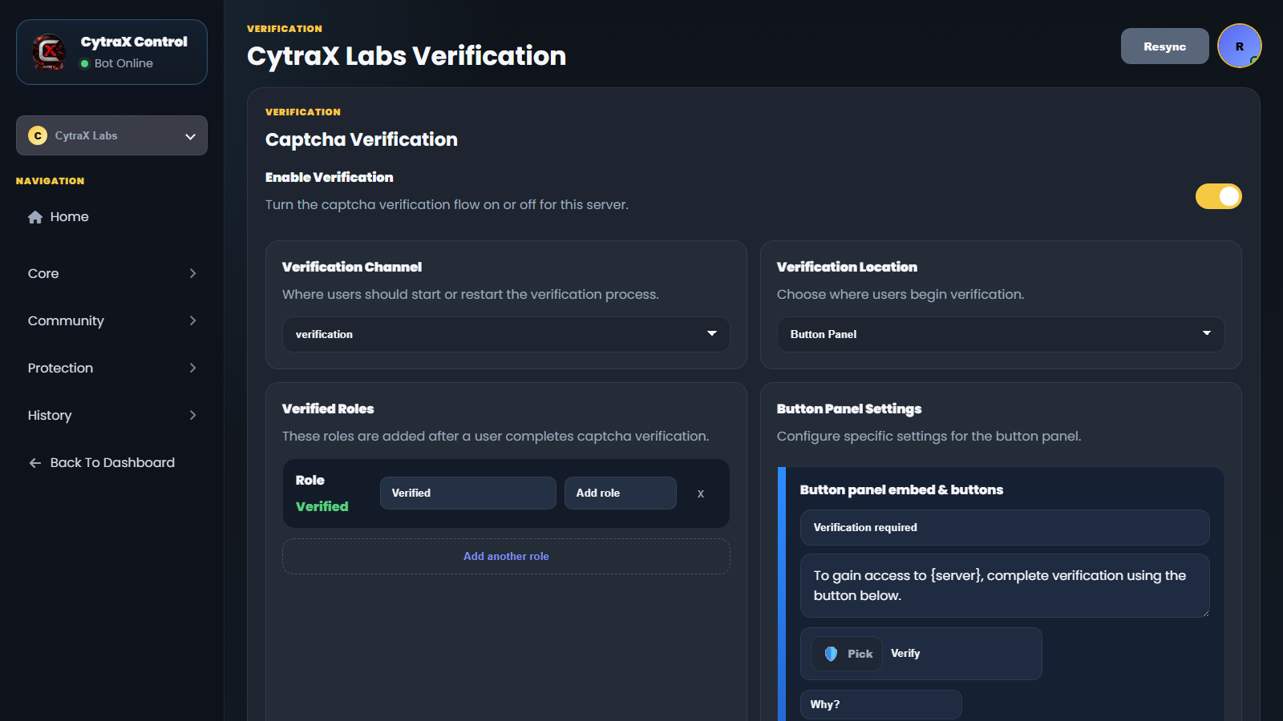This screenshot has width=1283, height=721.
Task: Click Add another role
Action: point(506,557)
